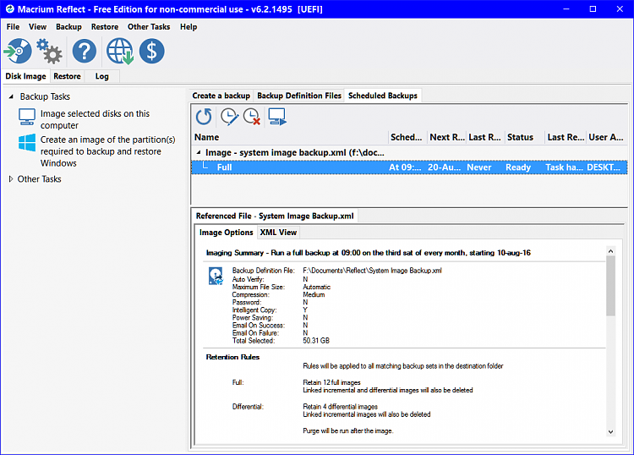Click the refresh schedules icon
Screen dimensions: 634x455
[204, 117]
